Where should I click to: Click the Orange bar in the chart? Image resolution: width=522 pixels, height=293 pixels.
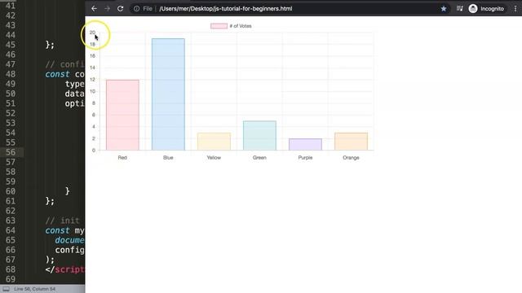click(351, 142)
